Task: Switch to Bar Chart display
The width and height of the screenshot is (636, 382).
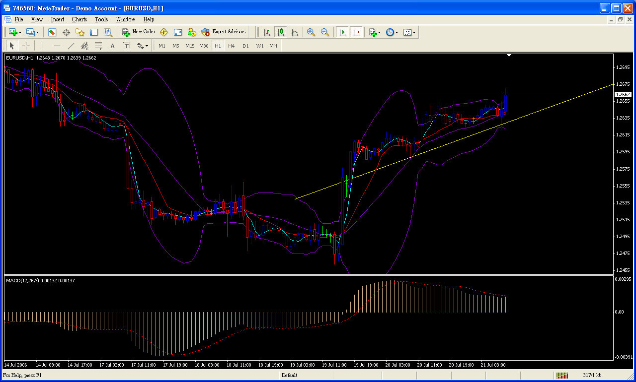Action: [x=267, y=32]
